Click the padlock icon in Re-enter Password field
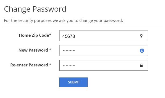This screenshot has height=98, width=165. click(141, 65)
